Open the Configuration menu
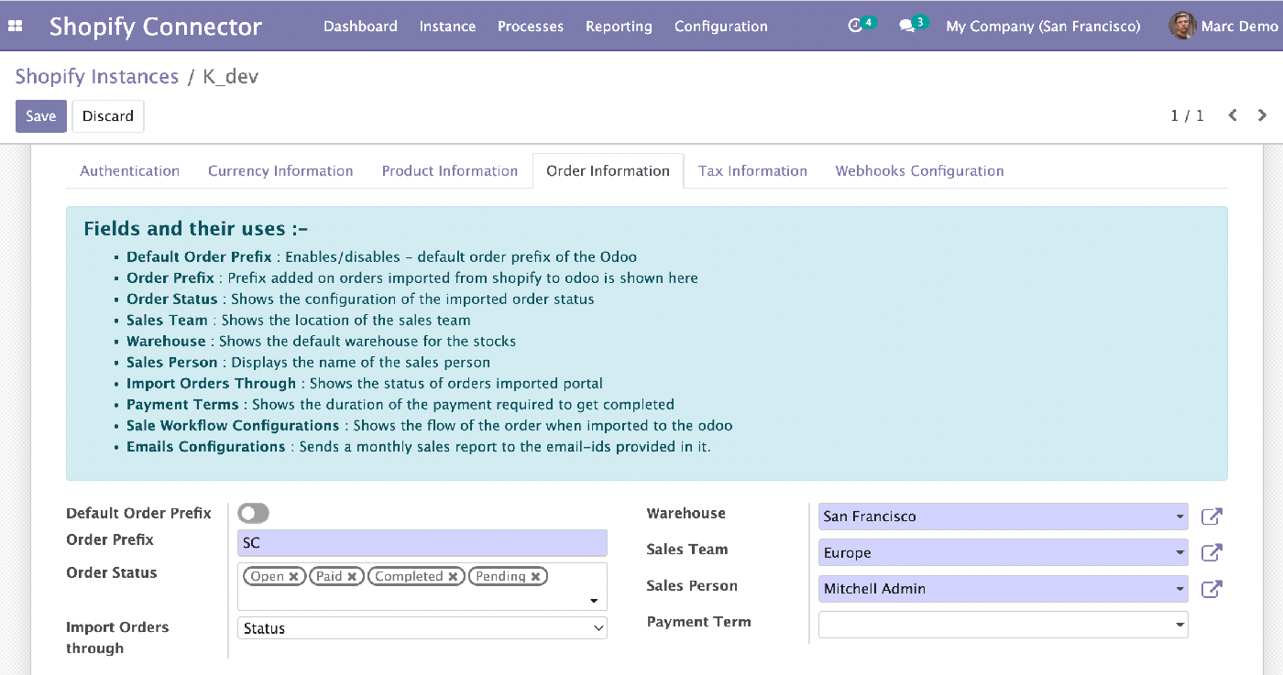 [x=721, y=27]
